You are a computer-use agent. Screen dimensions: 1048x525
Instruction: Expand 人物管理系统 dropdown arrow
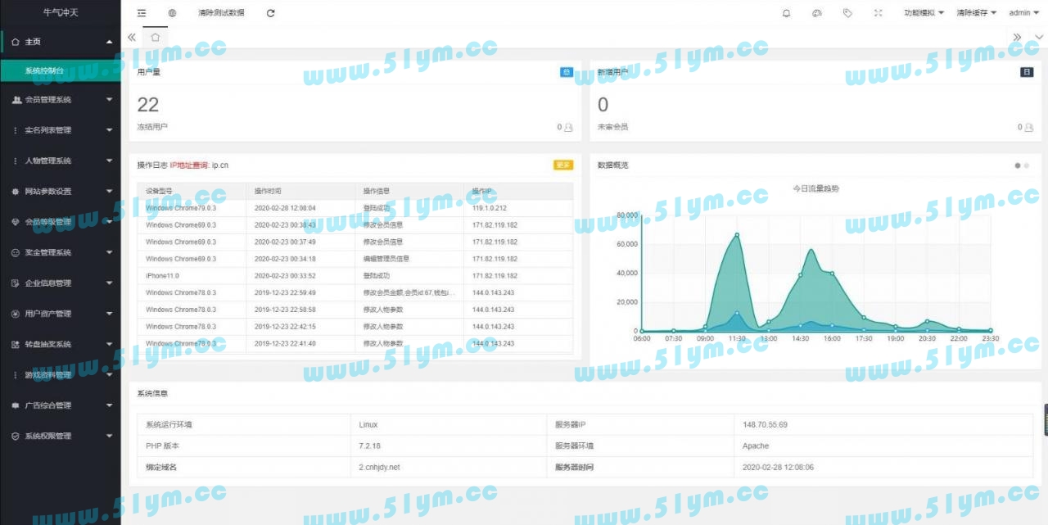(x=110, y=161)
